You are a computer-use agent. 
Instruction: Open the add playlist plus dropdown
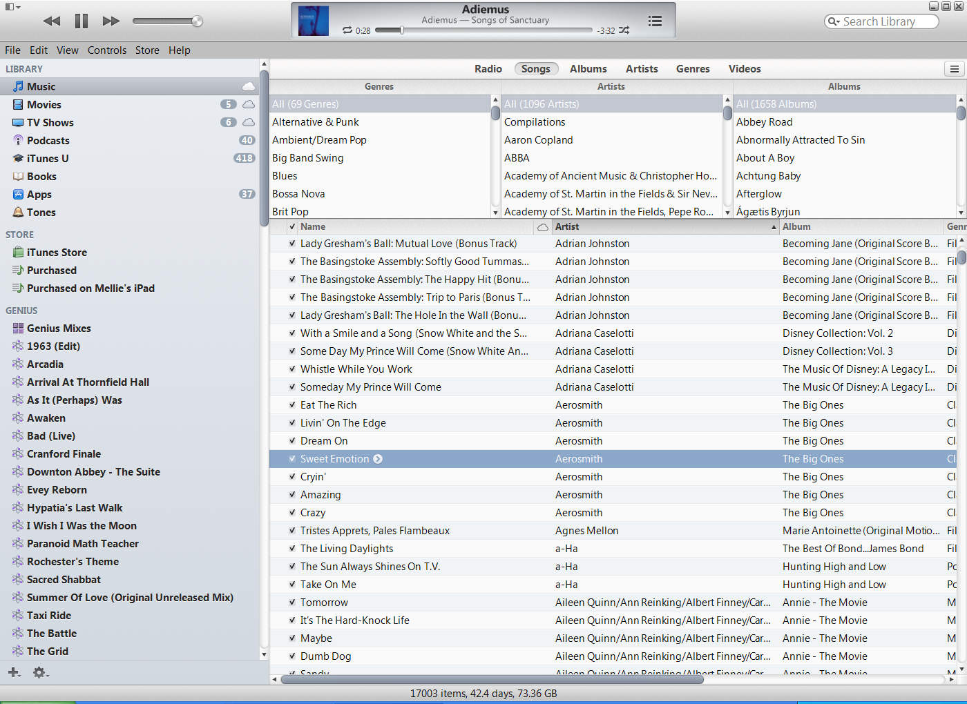(x=15, y=672)
